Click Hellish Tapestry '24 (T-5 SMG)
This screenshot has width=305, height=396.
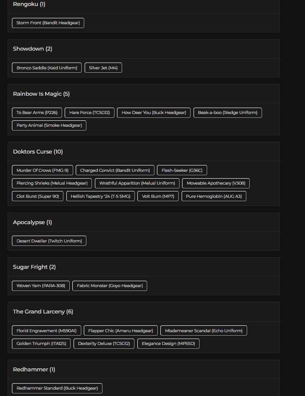[101, 196]
